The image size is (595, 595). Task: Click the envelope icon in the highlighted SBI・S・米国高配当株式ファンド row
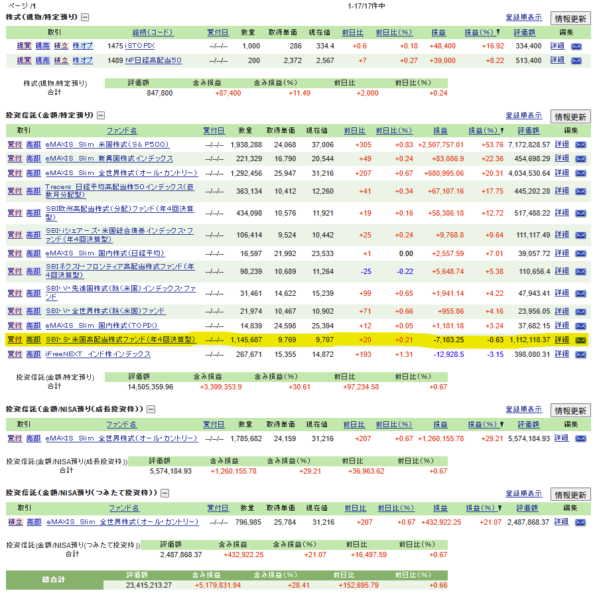(580, 340)
